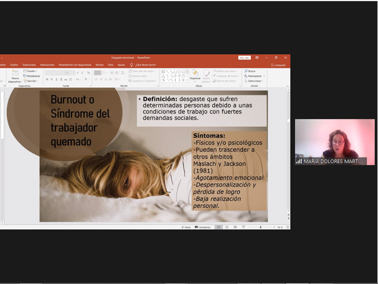Click the Nueva diapositiva icon
Screen dimensions: 378x284
pos(15,73)
